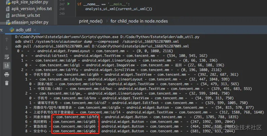Close the adb_util run tab
The image size is (267, 136).
(x=35, y=30)
